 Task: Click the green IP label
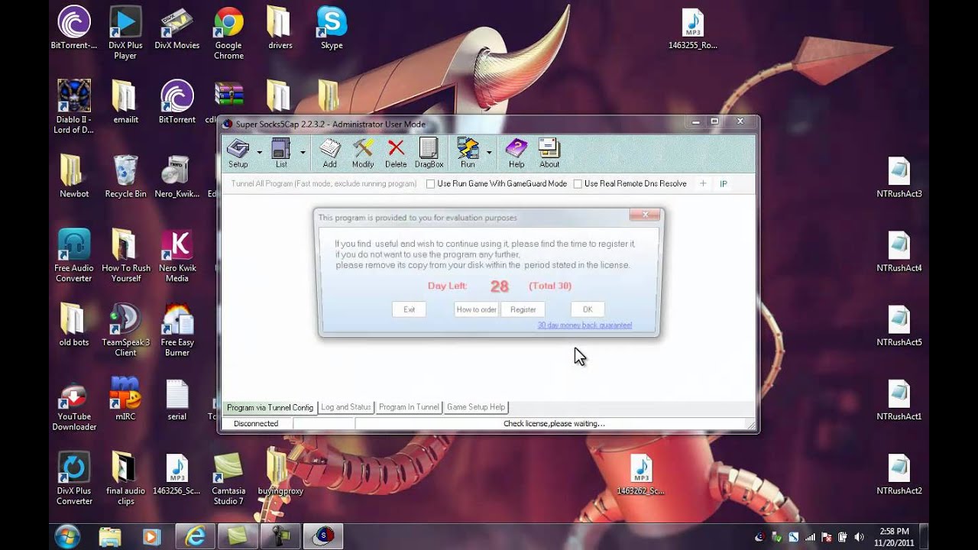pos(724,184)
